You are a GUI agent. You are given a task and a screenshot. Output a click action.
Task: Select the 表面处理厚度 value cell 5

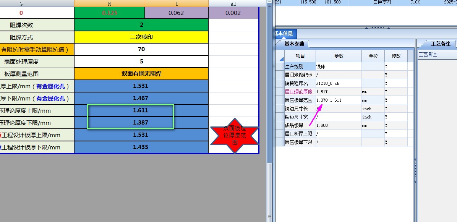coord(141,62)
